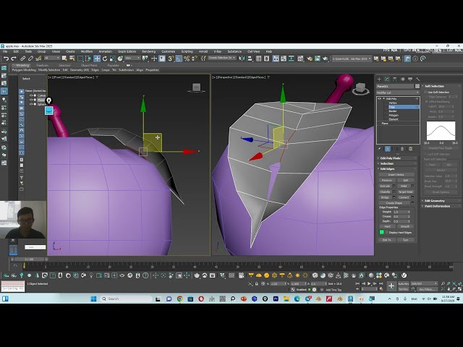Toggle visibility eye of first scene explorer object

click(x=31, y=95)
